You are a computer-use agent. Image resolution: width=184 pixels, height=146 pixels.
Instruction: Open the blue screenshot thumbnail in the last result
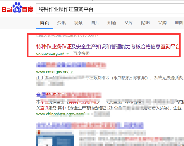[55, 138]
